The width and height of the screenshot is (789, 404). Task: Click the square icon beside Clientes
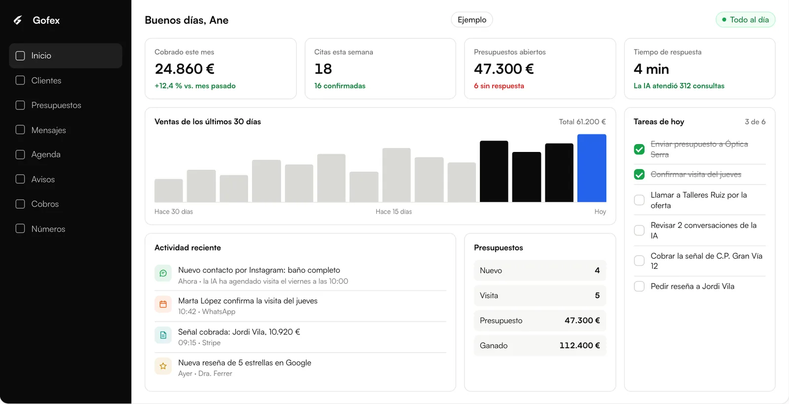(x=20, y=80)
